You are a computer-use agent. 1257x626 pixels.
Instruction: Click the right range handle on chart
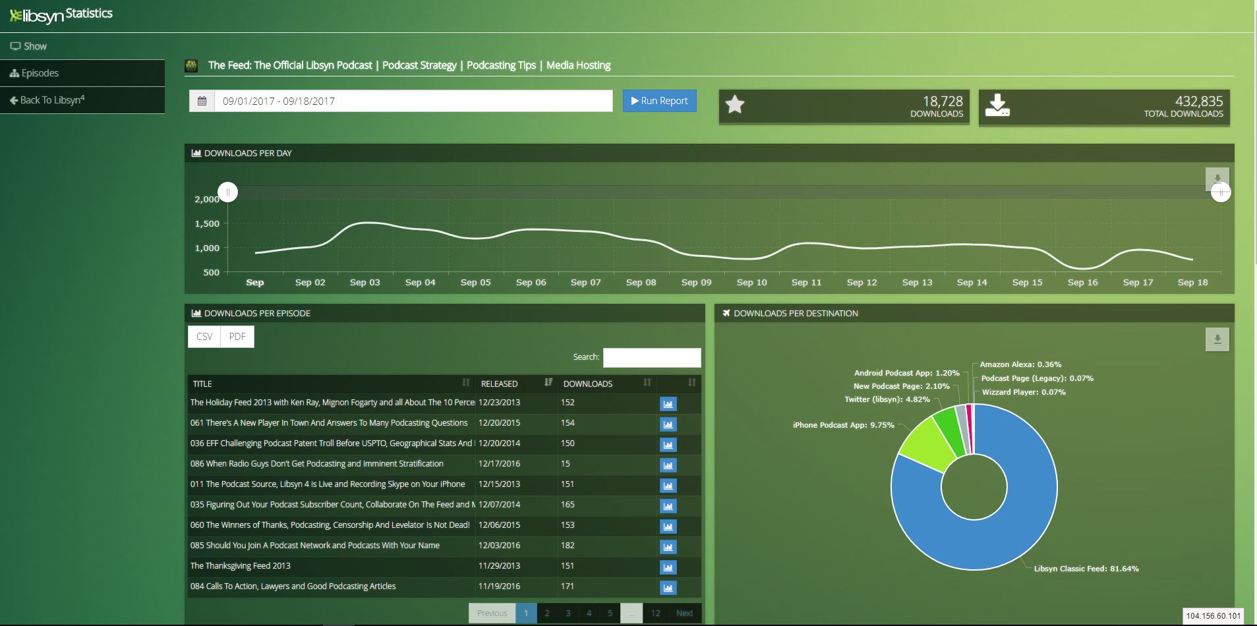pyautogui.click(x=1221, y=192)
